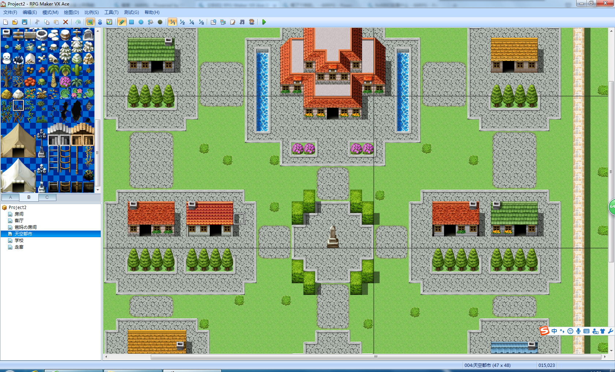Image resolution: width=615 pixels, height=372 pixels.
Task: Click map horizontal scrollbar right arrow
Action: (x=604, y=357)
